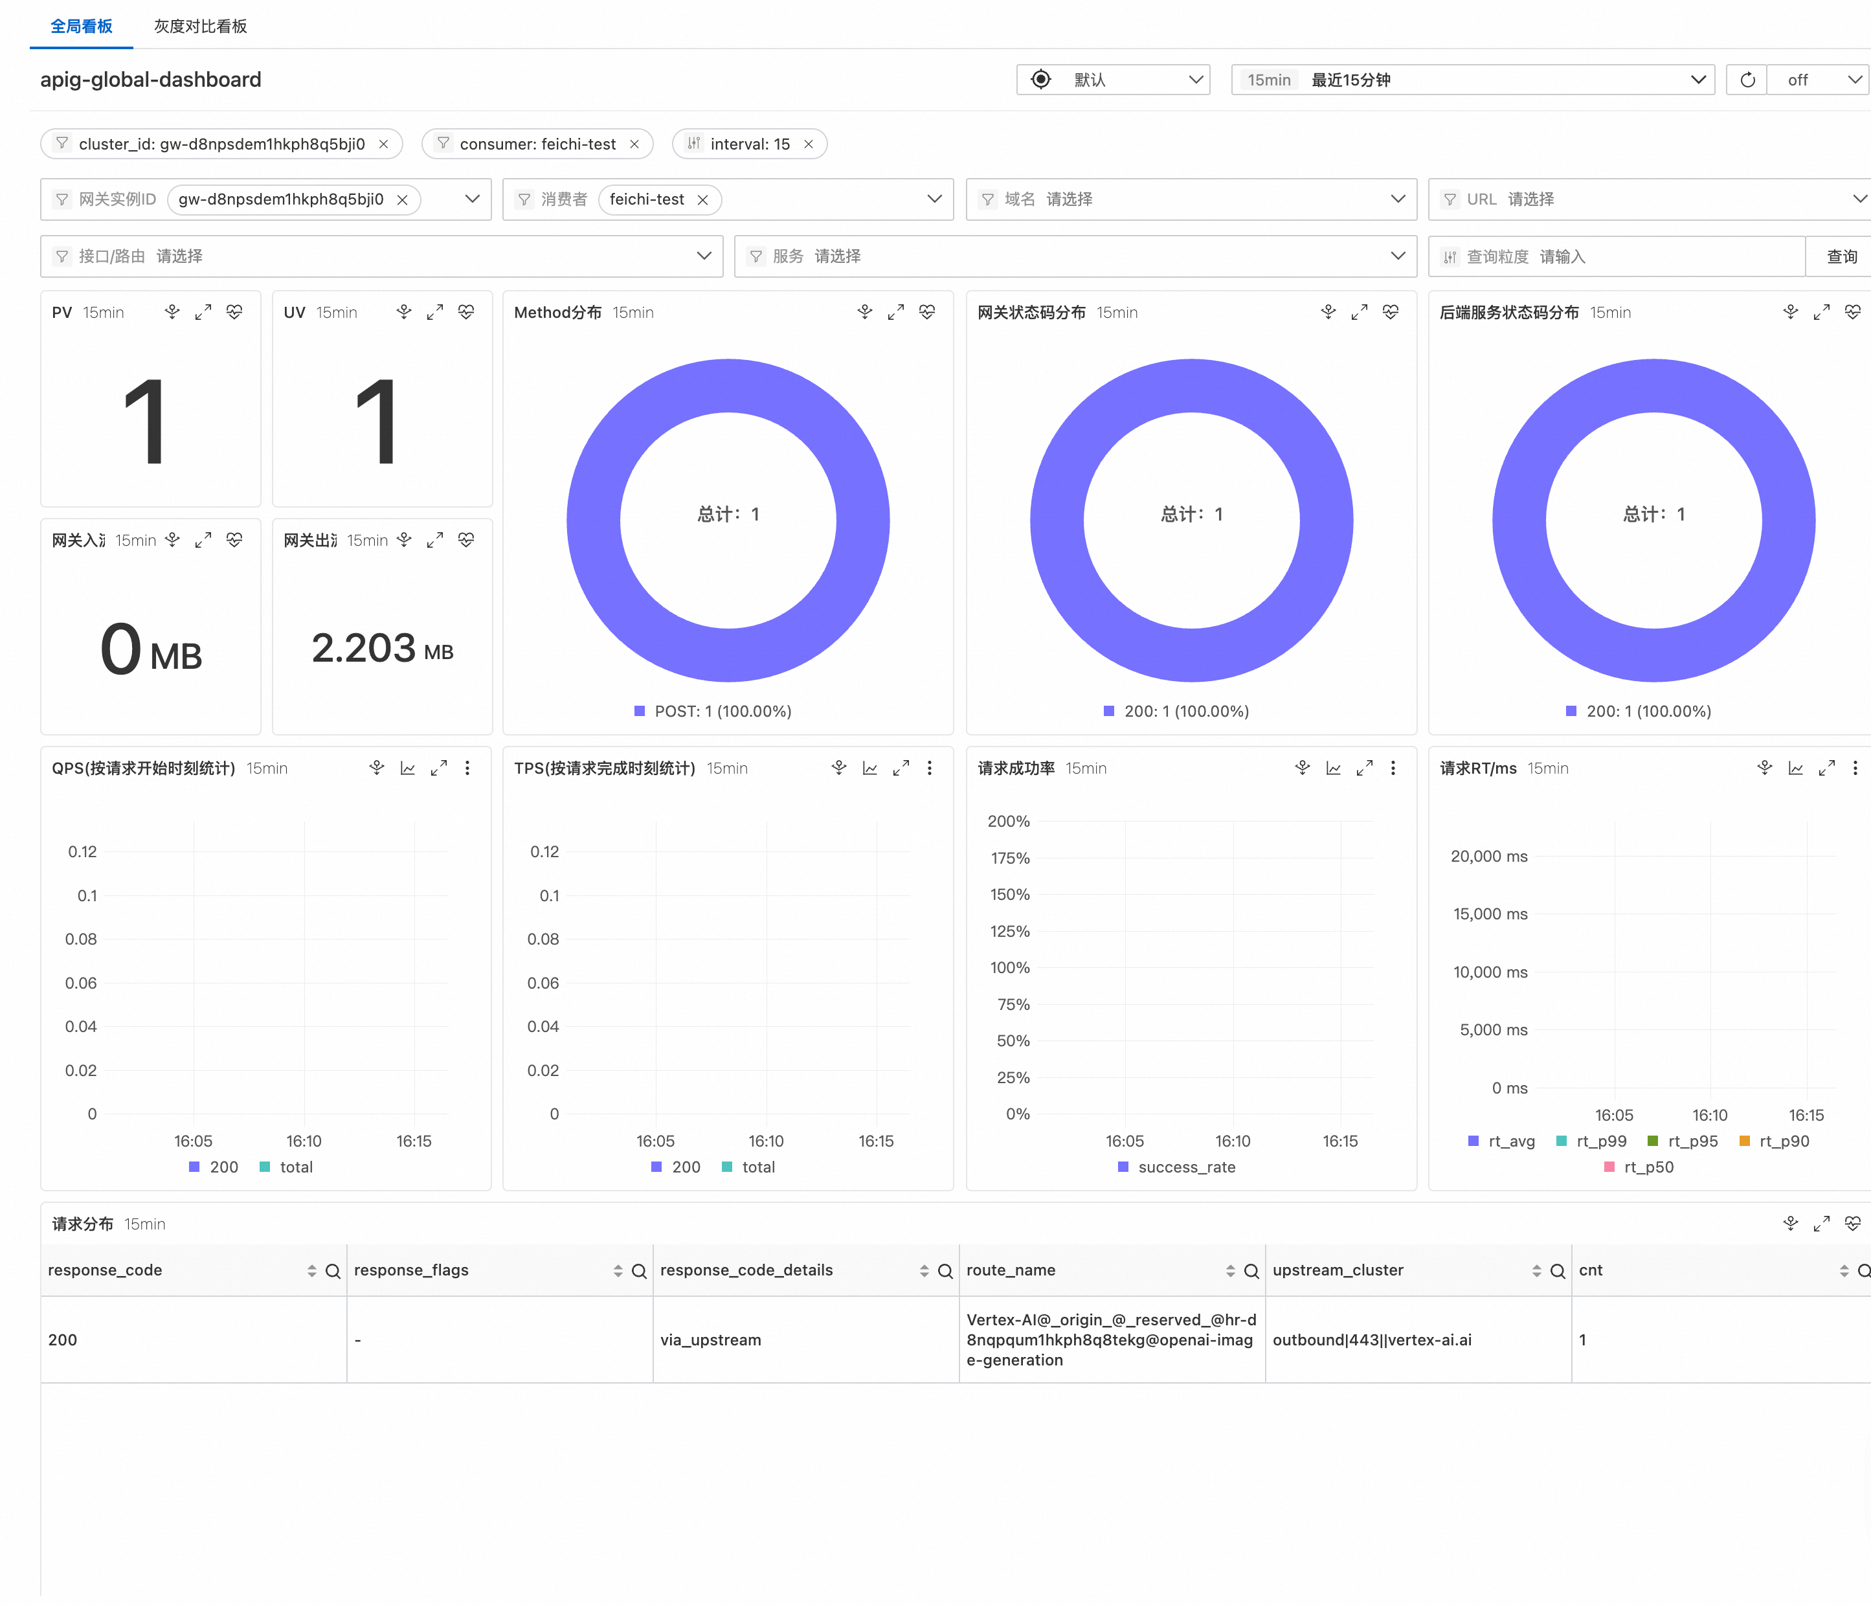Search the route_name column
This screenshot has width=1871, height=1605.
1251,1271
